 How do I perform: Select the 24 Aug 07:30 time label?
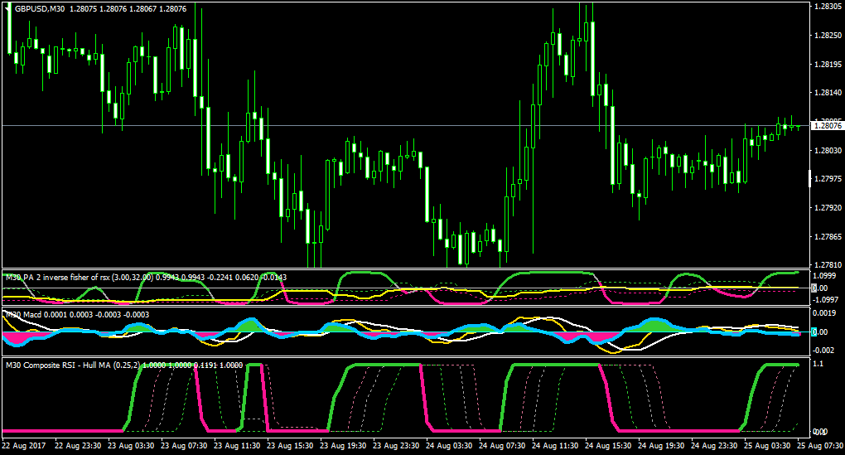click(x=502, y=446)
